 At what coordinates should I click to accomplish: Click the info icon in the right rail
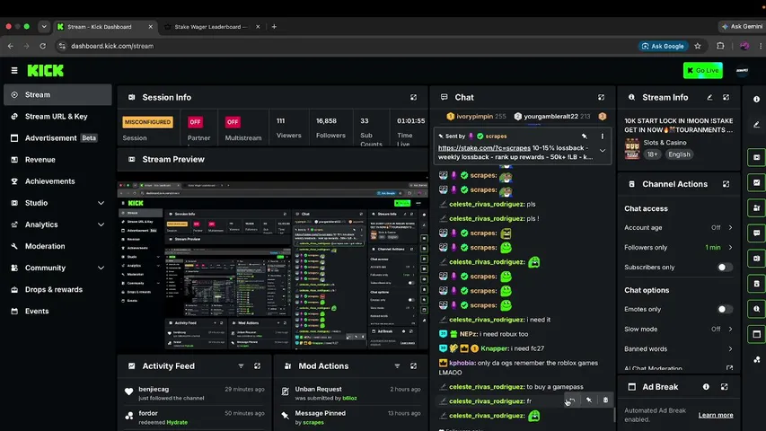(756, 99)
